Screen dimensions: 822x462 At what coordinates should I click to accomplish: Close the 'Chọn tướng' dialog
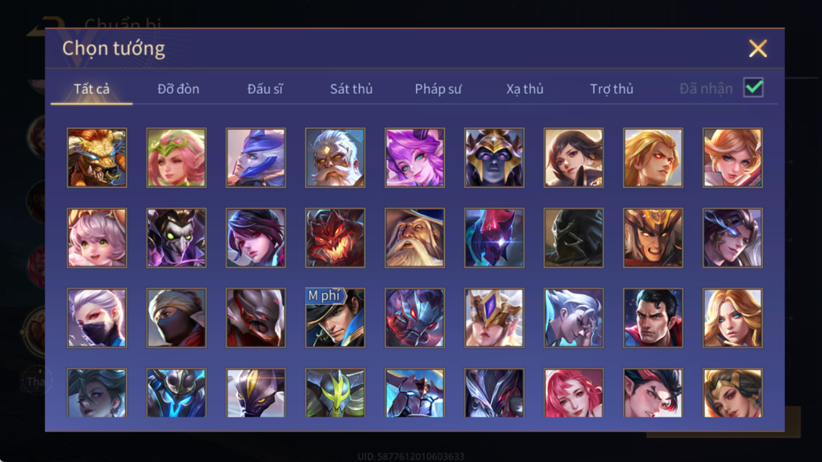tap(758, 48)
